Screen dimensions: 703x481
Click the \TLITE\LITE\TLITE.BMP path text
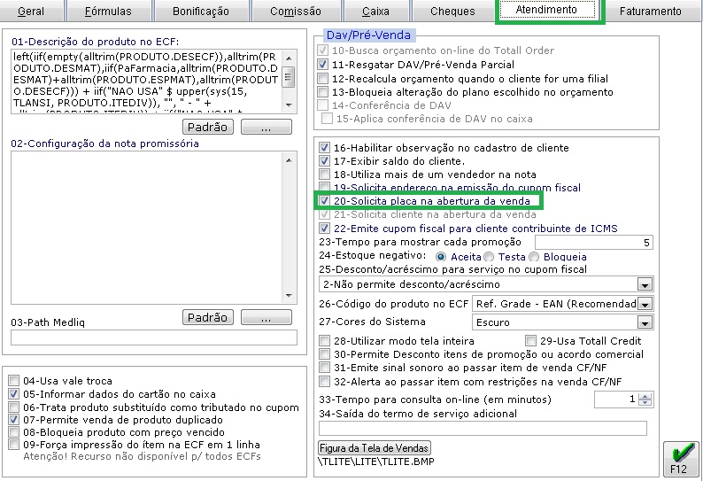click(x=376, y=462)
